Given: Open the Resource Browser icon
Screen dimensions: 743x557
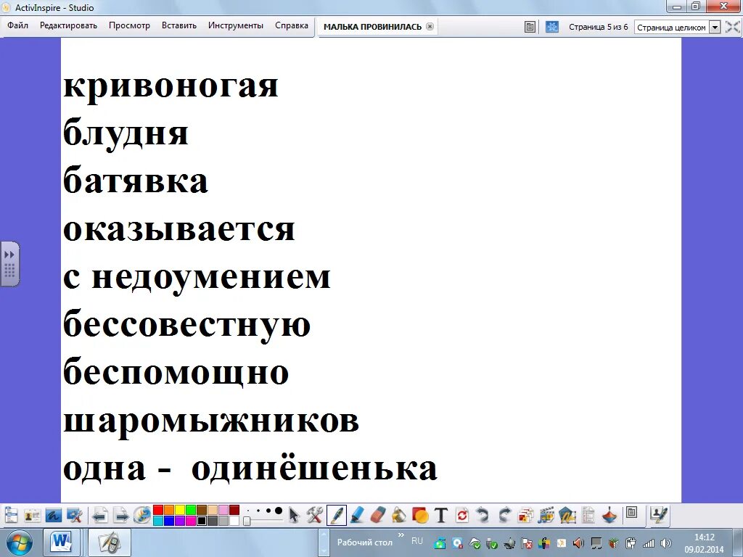Looking at the screenshot, I should [525, 515].
